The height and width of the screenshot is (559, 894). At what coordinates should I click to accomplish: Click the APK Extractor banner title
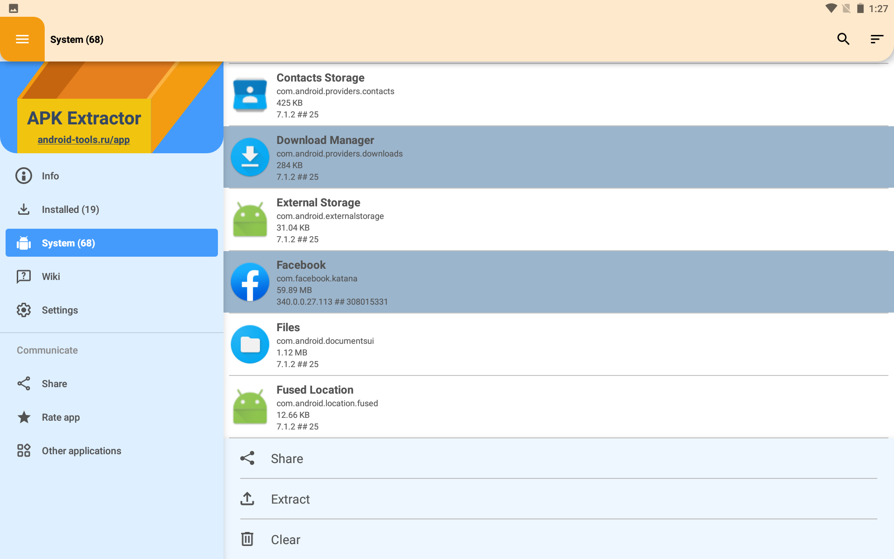pyautogui.click(x=84, y=118)
